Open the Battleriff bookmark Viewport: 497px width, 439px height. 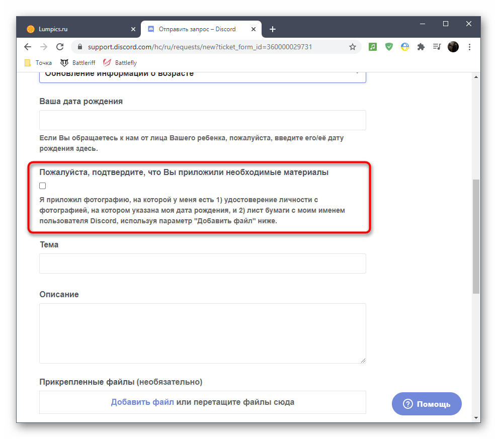point(77,63)
